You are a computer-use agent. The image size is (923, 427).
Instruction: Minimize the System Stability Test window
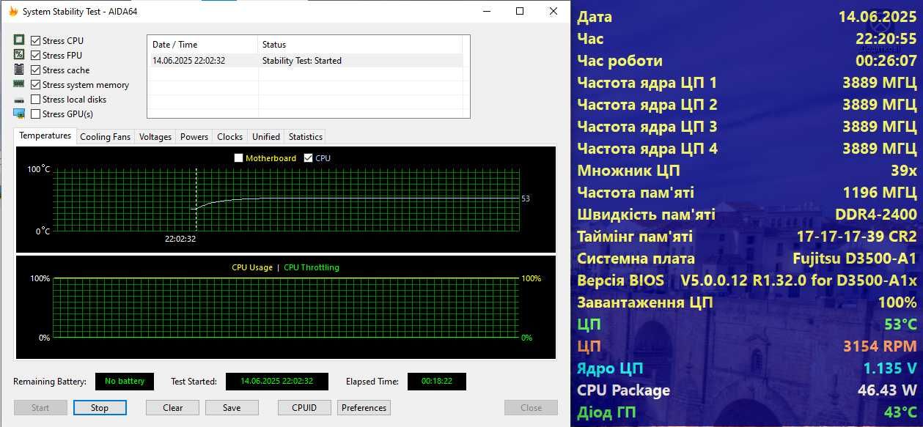click(x=486, y=11)
